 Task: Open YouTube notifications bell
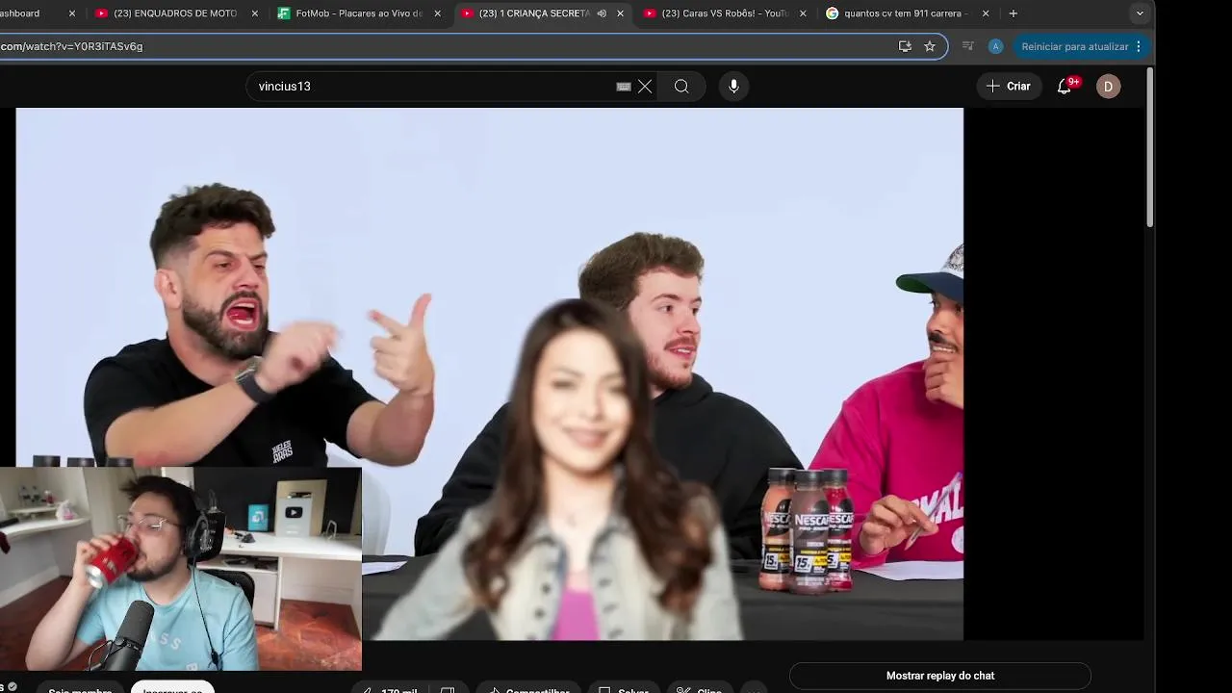tap(1065, 87)
